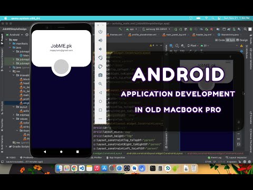Screen dimensions: 253x190
Task: Collapse the res folder node
Action: pos(10,71)
